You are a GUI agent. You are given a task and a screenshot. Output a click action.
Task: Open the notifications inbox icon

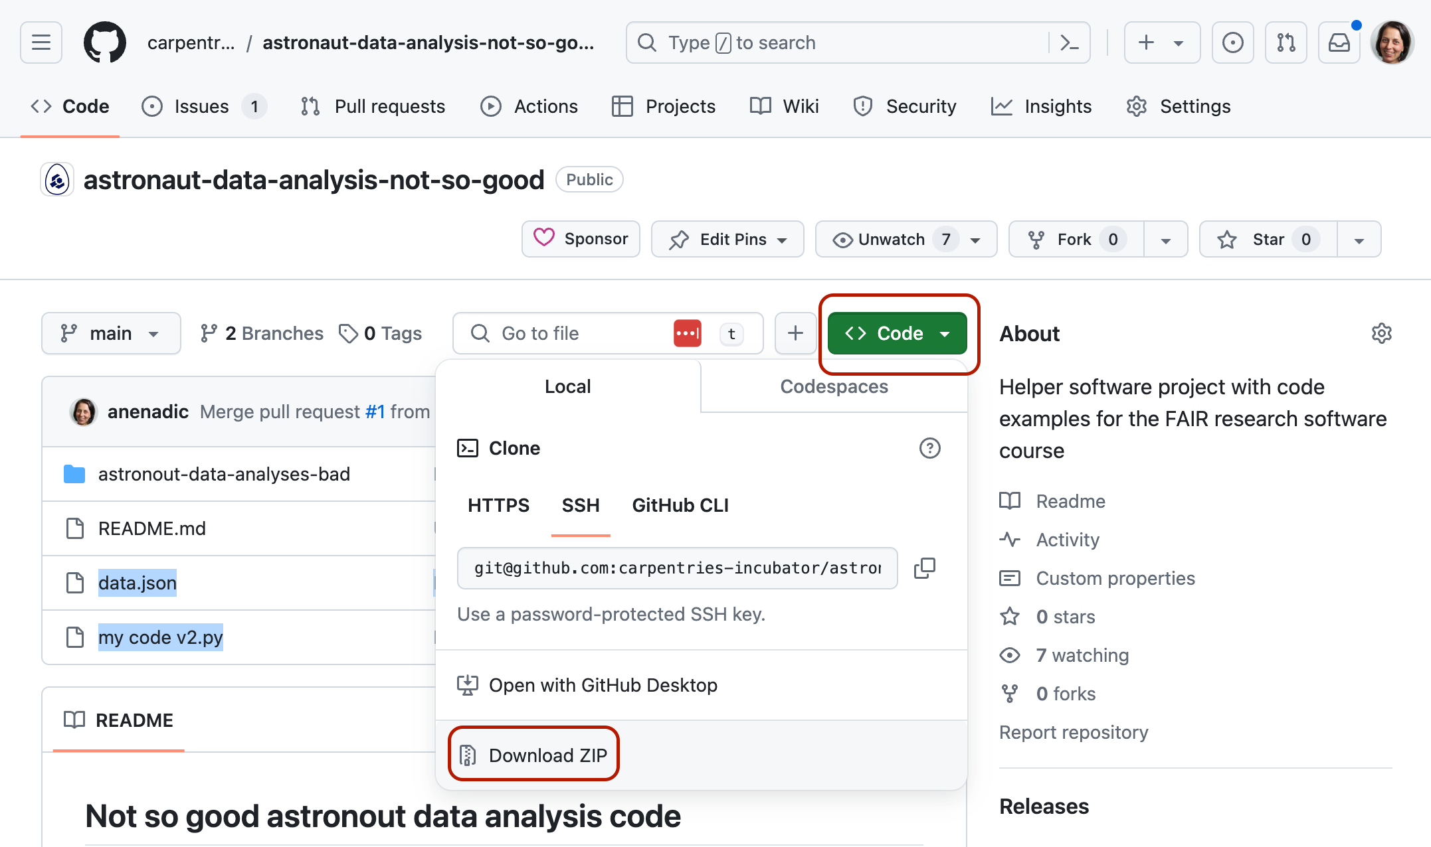[x=1339, y=42]
